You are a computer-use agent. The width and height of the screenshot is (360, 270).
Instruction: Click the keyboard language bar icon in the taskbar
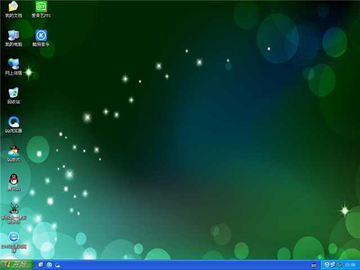[x=314, y=265]
